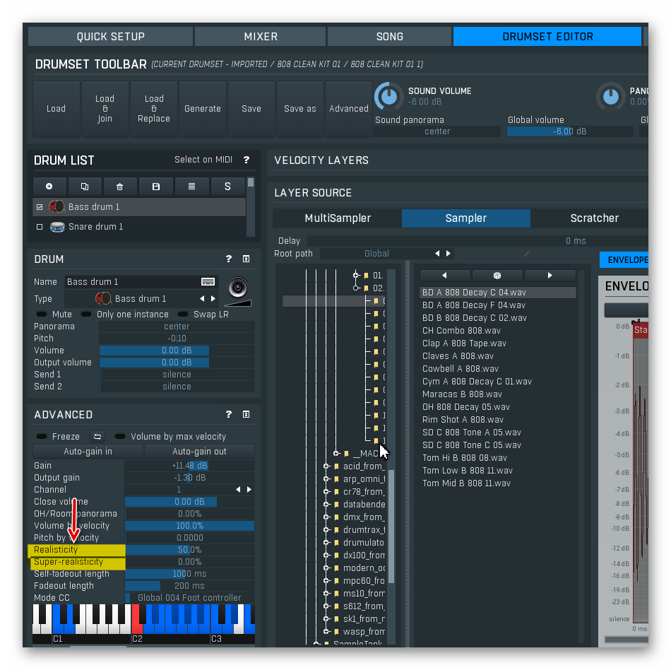Viewport: 671px width, 670px height.
Task: Tick the Snare drum 1 checkbox
Action: [40, 227]
